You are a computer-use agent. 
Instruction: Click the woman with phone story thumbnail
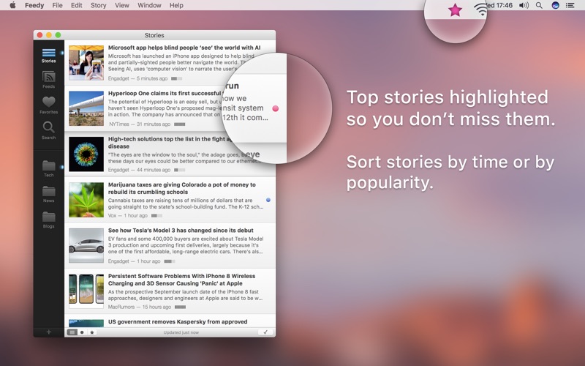(86, 63)
